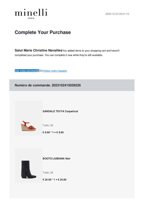
Task: Click the Numéro de commande label
Action: (x=33, y=85)
